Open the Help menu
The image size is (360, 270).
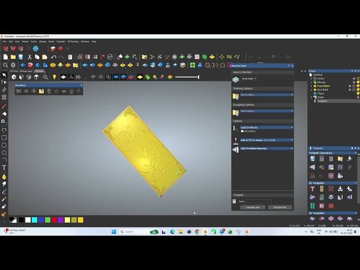click(94, 42)
